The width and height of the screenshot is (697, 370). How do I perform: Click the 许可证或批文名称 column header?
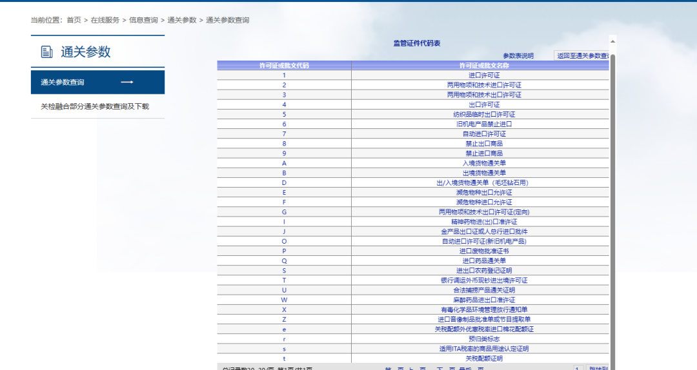tap(483, 65)
